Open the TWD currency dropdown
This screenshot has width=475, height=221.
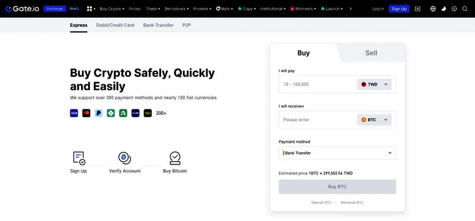tap(374, 84)
